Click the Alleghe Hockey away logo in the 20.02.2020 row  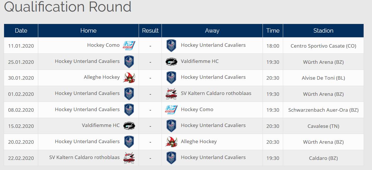tap(171, 142)
